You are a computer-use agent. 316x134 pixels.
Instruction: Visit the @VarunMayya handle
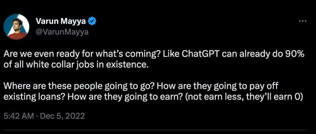[x=62, y=32]
